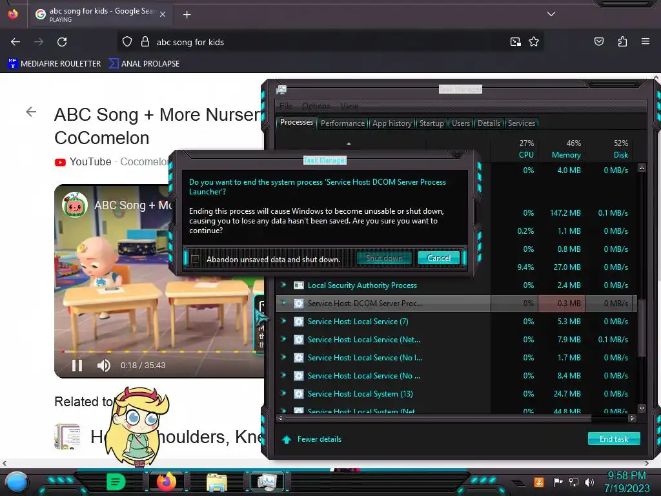
Task: Select Local Security Authority Process
Action: (x=456, y=285)
